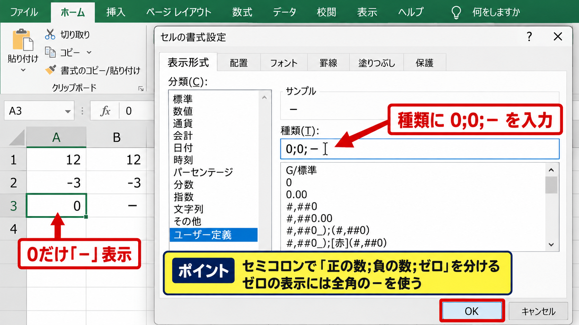Click the formula bar value 0
Image resolution: width=579 pixels, height=325 pixels.
click(x=129, y=111)
